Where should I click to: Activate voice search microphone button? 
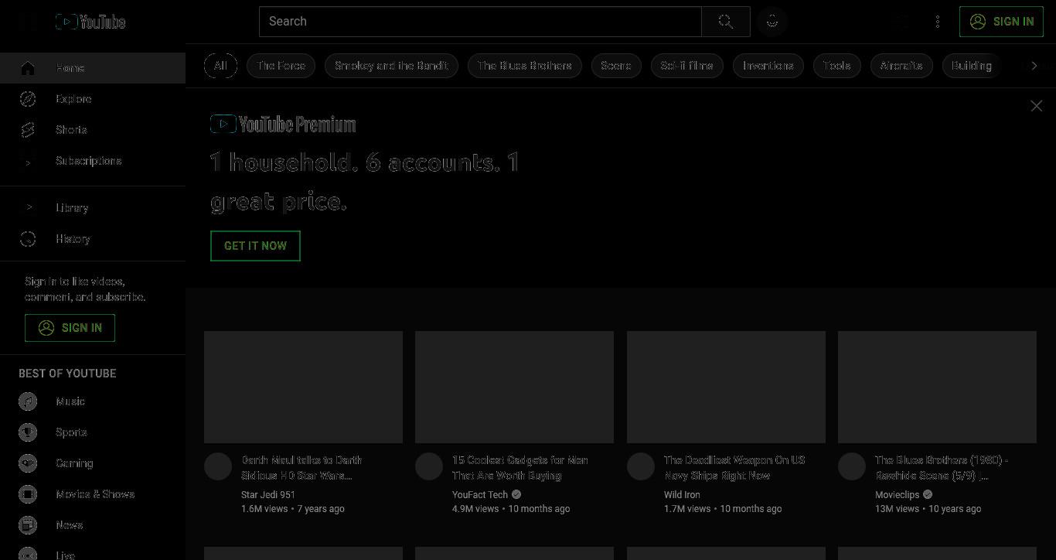(x=772, y=22)
